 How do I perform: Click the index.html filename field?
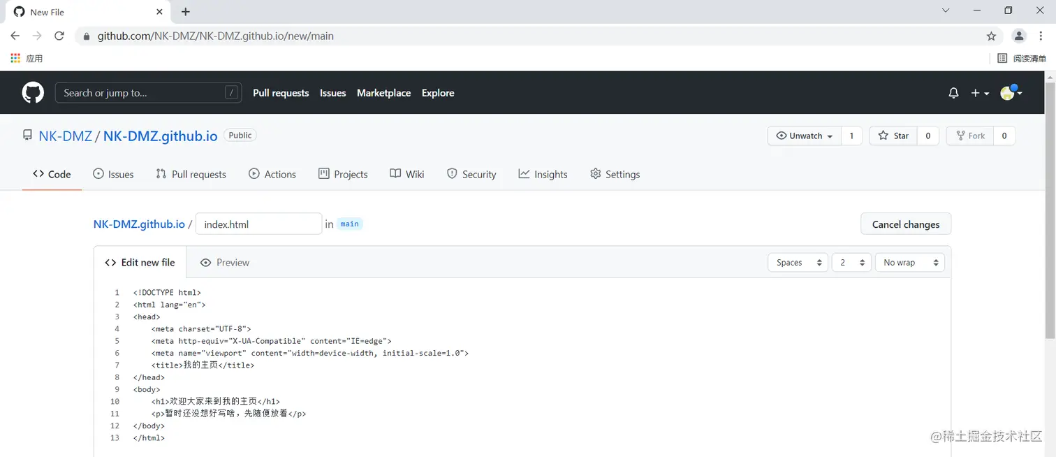click(258, 224)
